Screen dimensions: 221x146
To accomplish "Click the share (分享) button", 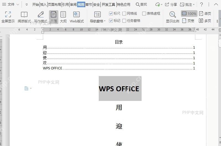I will [171, 4].
